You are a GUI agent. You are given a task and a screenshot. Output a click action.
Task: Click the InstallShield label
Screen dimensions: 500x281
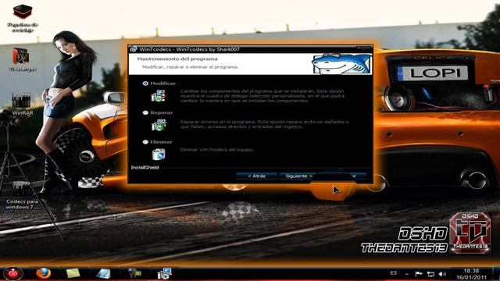tap(145, 167)
